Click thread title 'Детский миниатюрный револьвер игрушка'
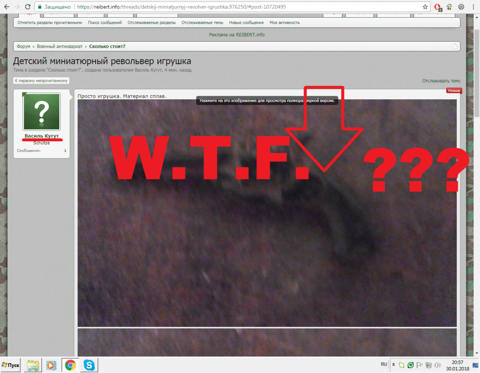The width and height of the screenshot is (480, 373). pos(102,61)
